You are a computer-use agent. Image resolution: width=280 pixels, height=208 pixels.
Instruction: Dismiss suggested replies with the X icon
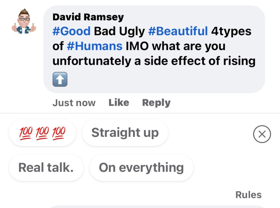pos(262,134)
